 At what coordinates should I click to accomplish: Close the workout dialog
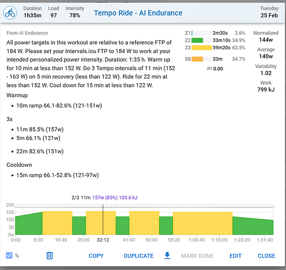coord(267,256)
